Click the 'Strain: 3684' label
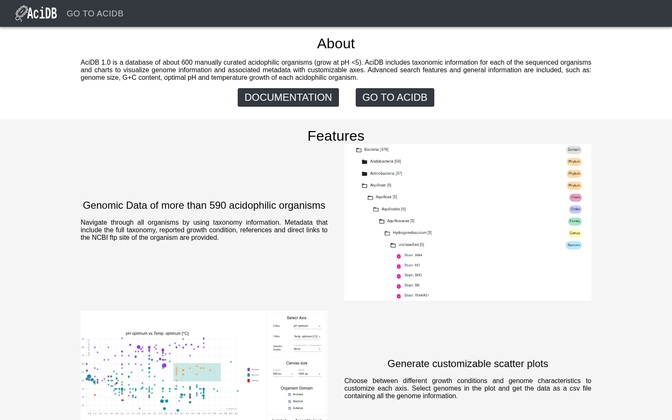 [413, 255]
